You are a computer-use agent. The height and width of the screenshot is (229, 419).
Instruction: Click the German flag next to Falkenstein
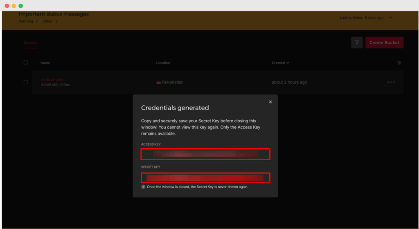[x=158, y=82]
